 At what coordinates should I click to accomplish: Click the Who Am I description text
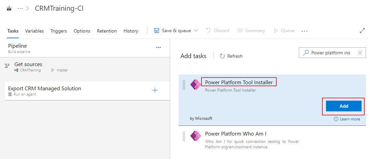coord(252,144)
